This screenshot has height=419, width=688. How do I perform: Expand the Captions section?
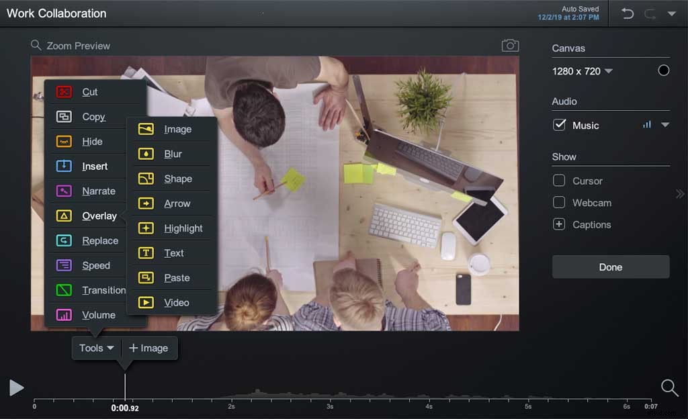click(558, 224)
